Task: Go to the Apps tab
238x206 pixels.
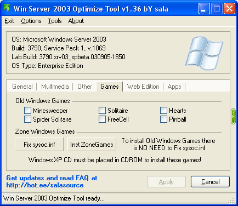Action: [x=174, y=87]
